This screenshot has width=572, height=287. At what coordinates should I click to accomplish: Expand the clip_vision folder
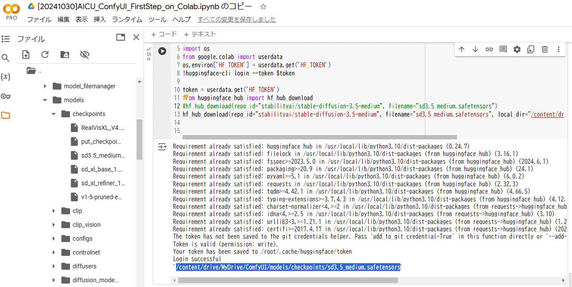click(54, 225)
